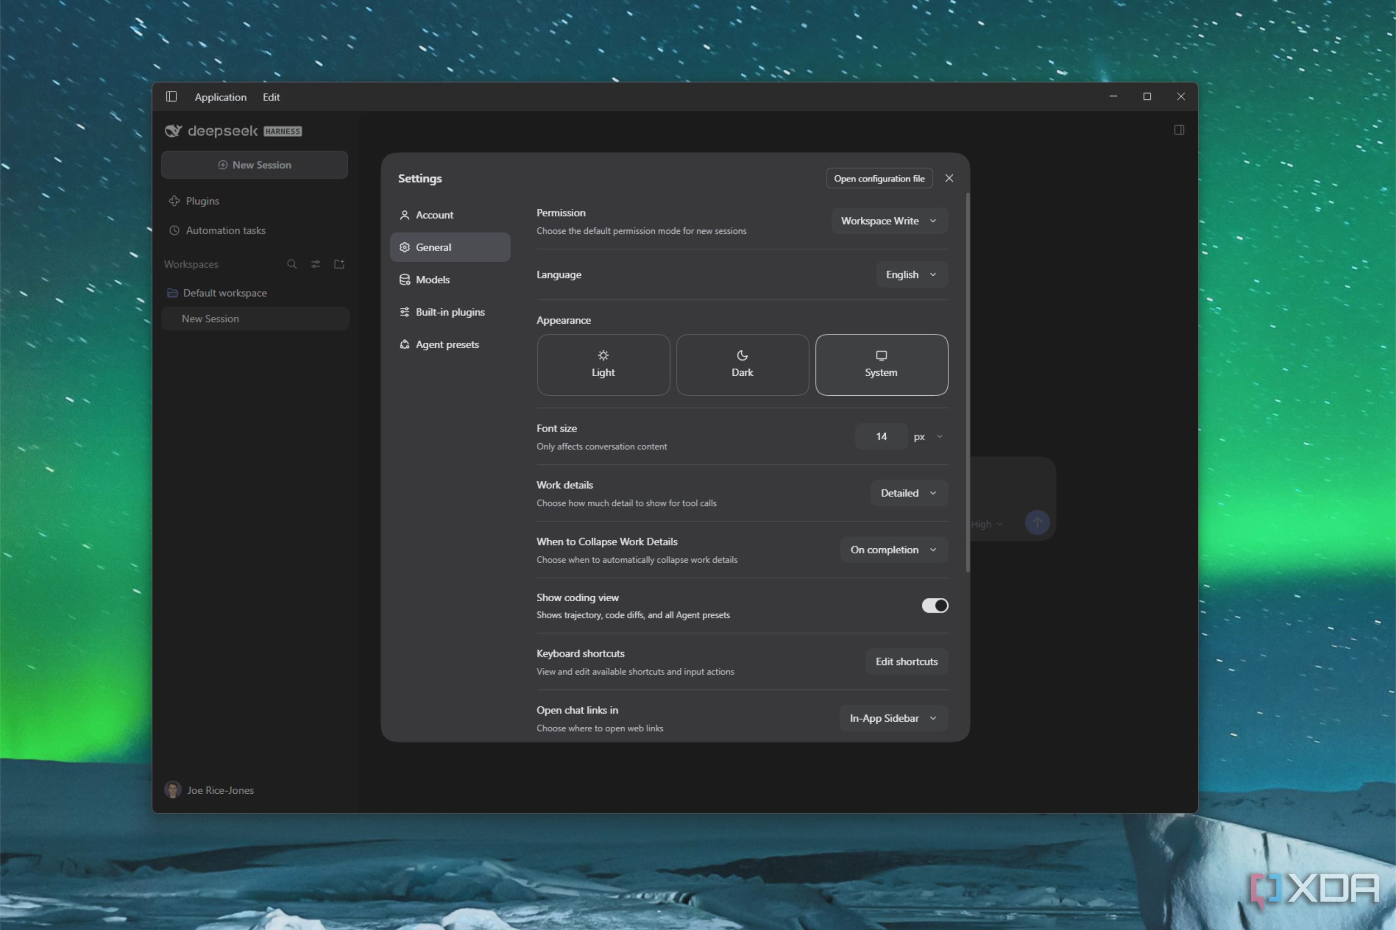The width and height of the screenshot is (1396, 930).
Task: Open the In-App Sidebar links dropdown
Action: 893,718
